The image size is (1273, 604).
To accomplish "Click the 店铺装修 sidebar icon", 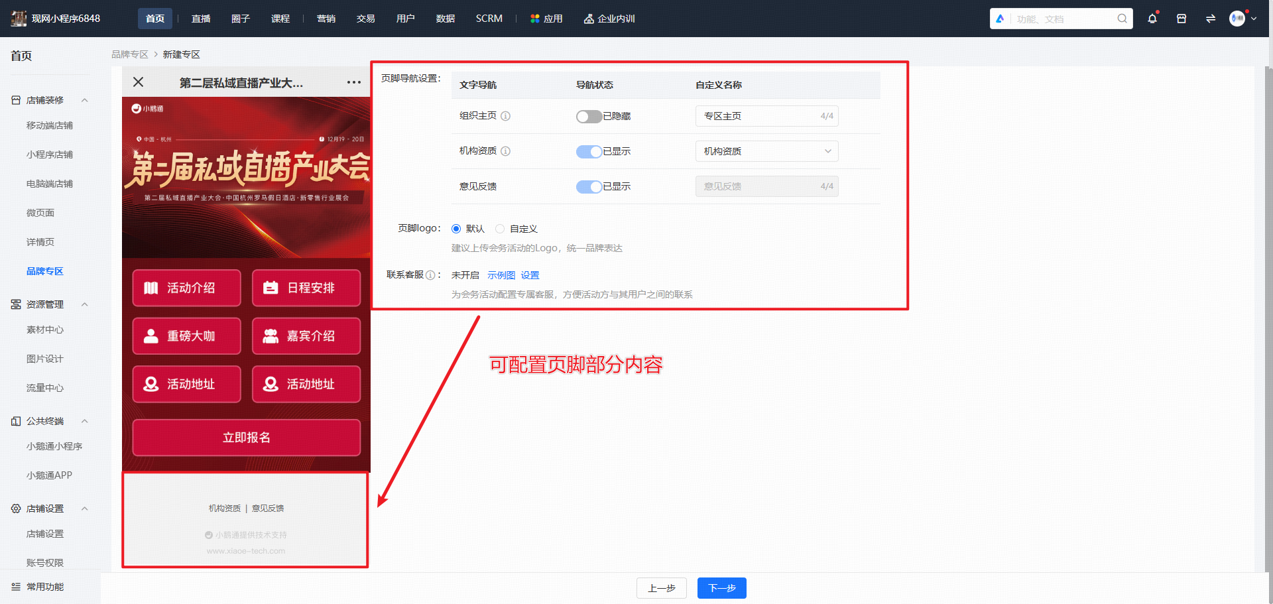I will coord(16,100).
